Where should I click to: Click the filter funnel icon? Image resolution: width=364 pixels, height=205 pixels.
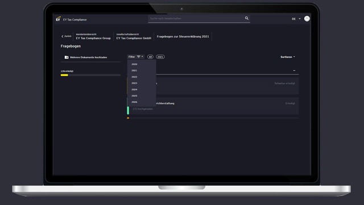(139, 57)
